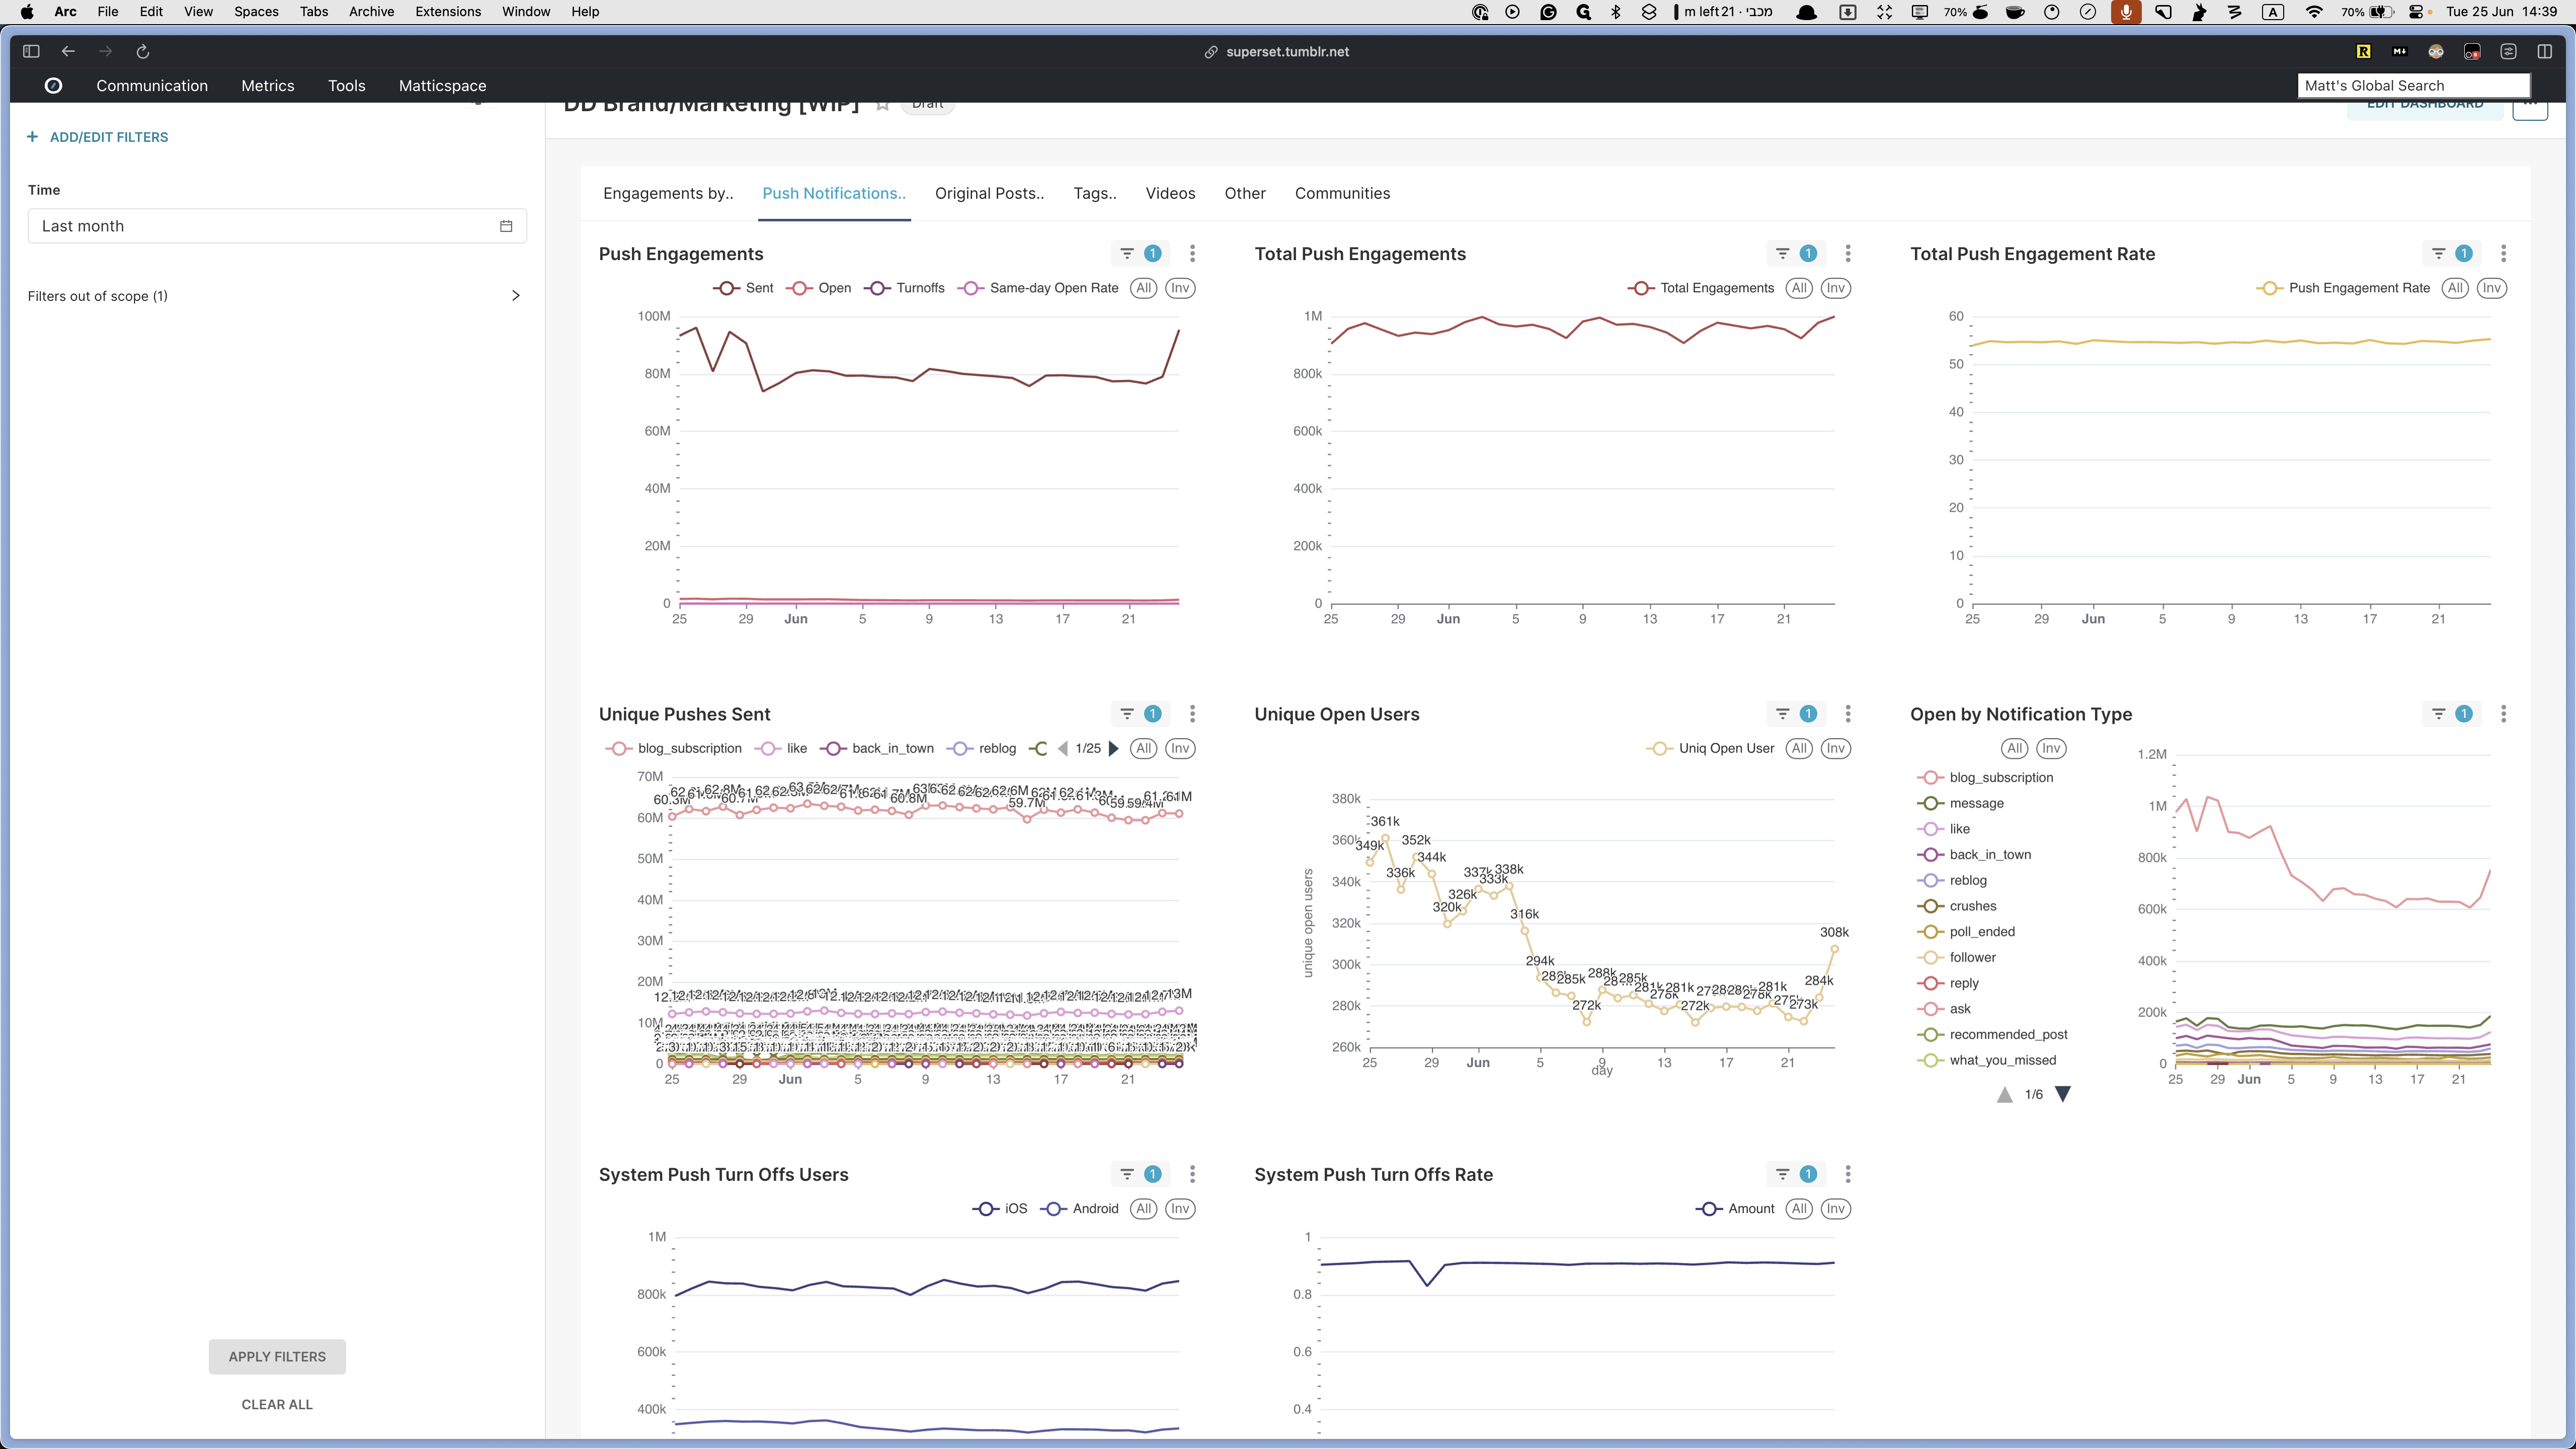Toggle message series in Open by Notification Type
The height and width of the screenshot is (1449, 2576).
point(1960,803)
